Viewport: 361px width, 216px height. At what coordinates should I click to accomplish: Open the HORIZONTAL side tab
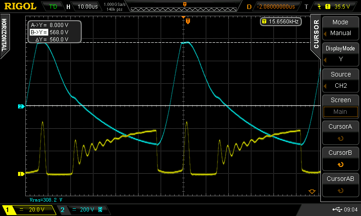tap(4, 36)
